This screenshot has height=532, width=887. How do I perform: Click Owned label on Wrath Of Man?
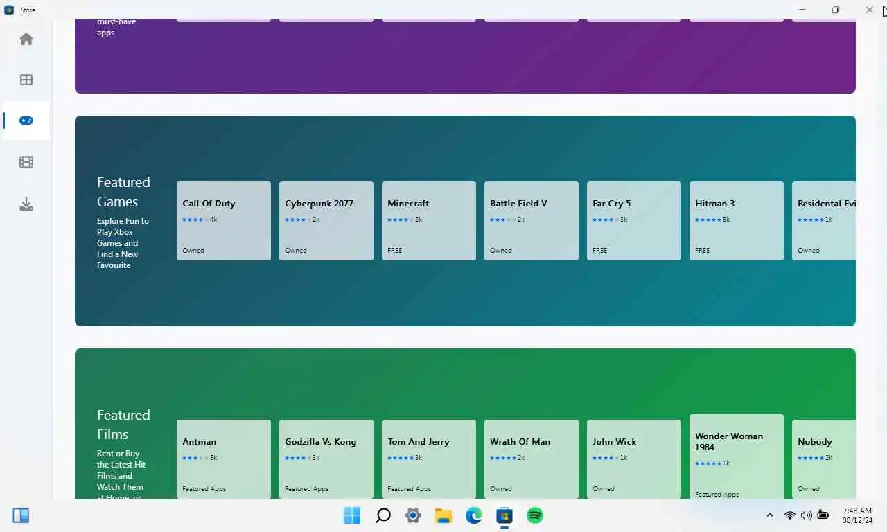pyautogui.click(x=501, y=489)
